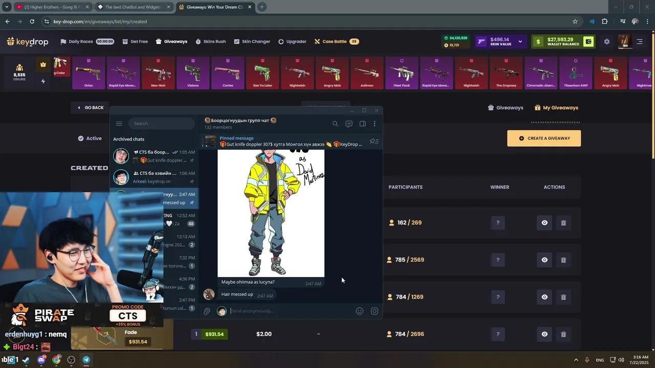Bookmark this page with the star icon

[x=575, y=21]
